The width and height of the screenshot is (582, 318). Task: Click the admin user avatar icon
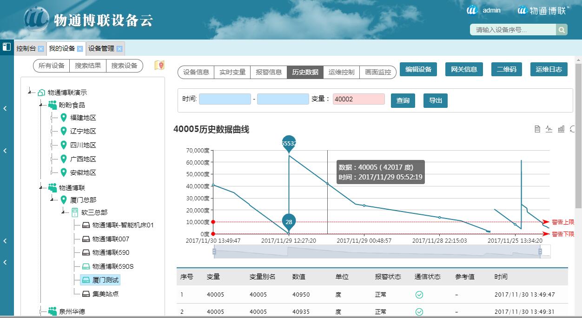pos(472,10)
